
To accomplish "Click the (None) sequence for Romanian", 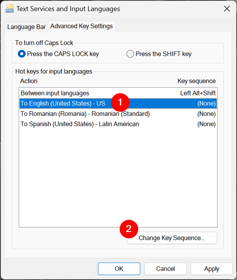I will point(206,114).
